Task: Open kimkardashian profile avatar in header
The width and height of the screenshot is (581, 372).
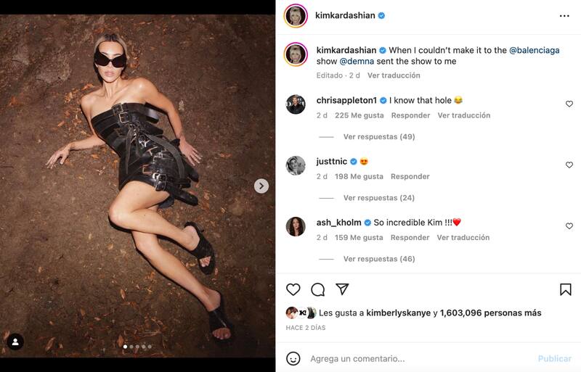Action: pos(296,16)
